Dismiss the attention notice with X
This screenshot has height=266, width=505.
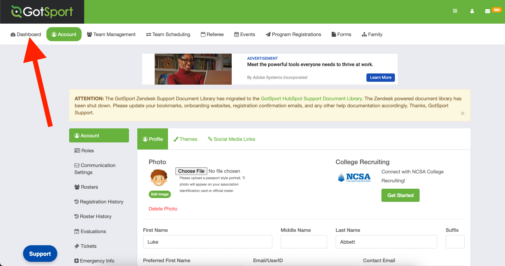pos(462,113)
